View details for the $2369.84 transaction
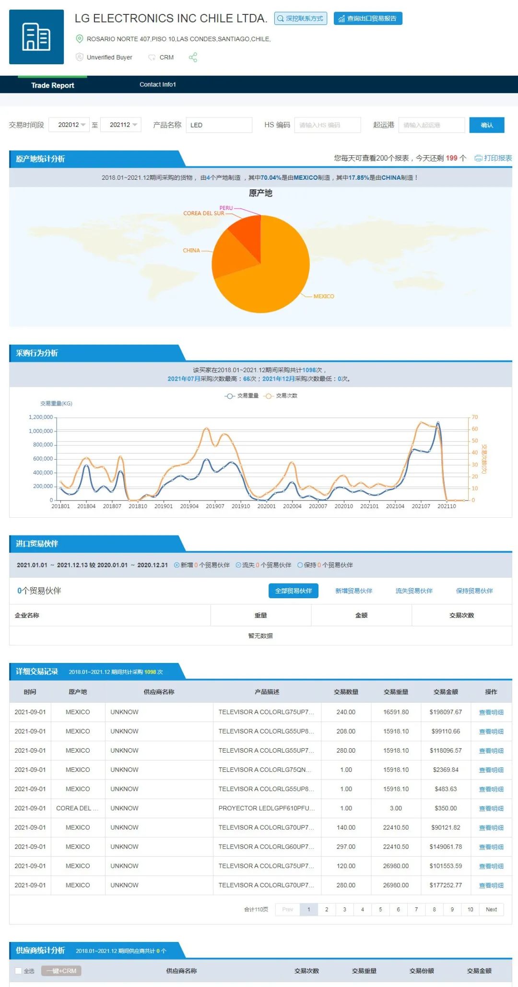The height and width of the screenshot is (987, 518). (491, 770)
